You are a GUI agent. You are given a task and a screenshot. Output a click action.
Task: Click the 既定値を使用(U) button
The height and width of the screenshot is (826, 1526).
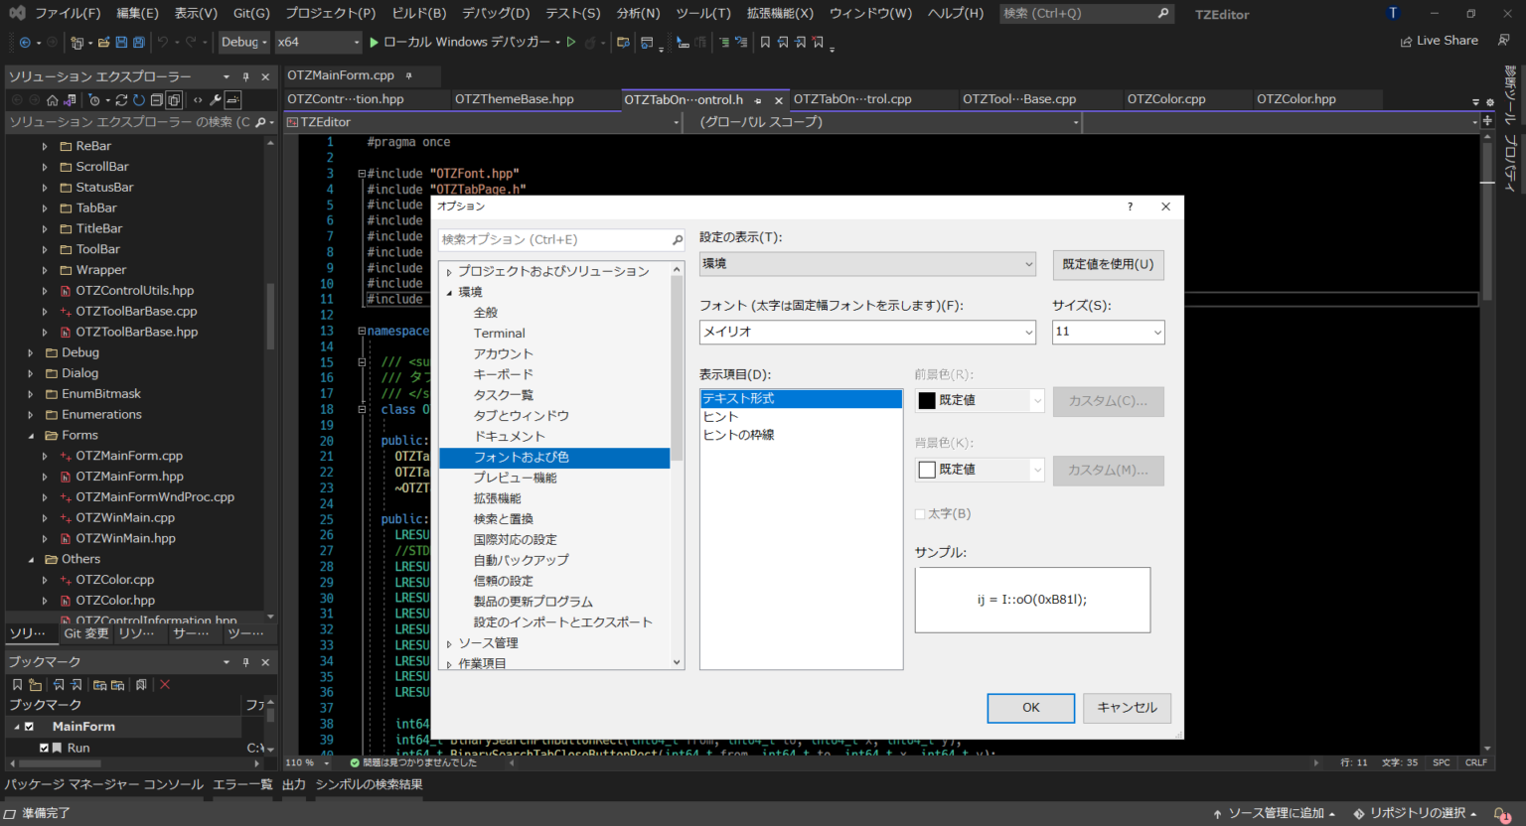coord(1108,265)
